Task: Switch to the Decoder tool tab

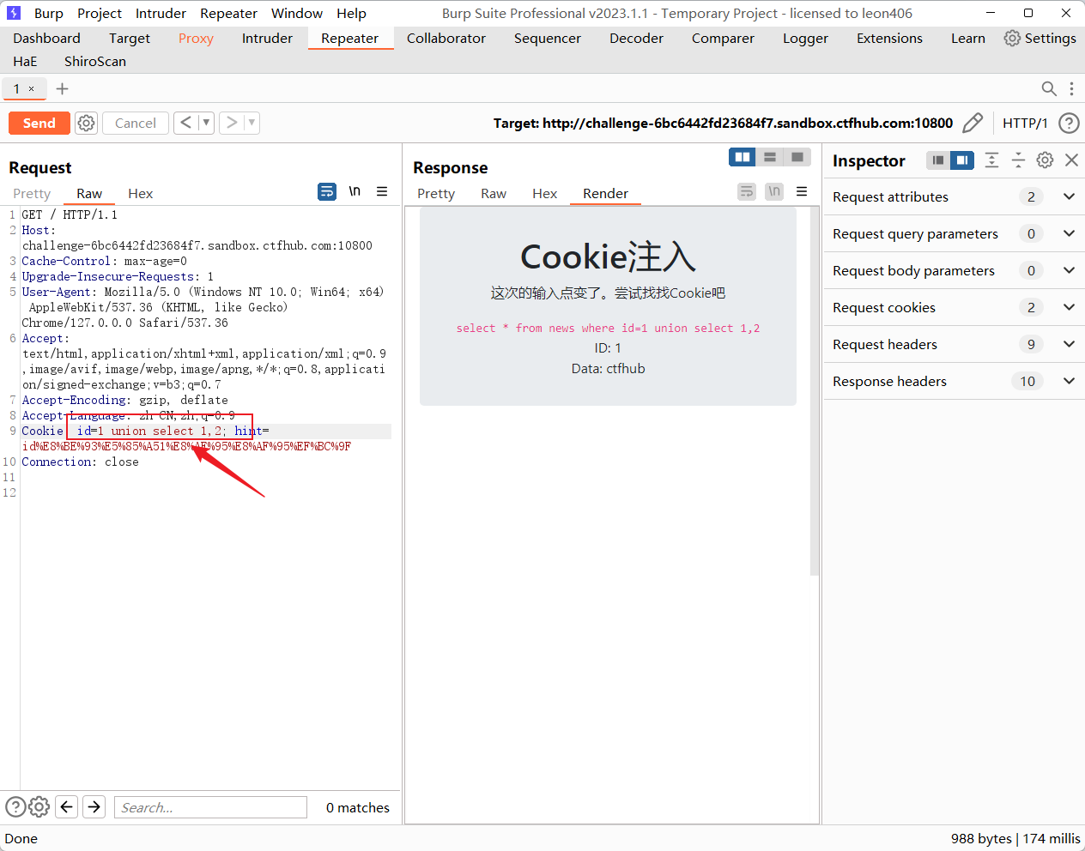Action: 636,38
